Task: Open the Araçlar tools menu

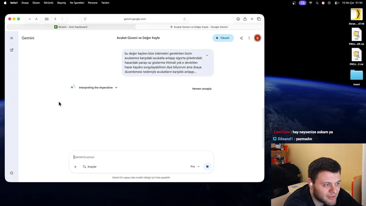Action: (89, 167)
